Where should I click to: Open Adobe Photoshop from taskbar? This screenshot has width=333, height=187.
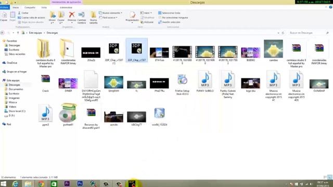pos(80,183)
